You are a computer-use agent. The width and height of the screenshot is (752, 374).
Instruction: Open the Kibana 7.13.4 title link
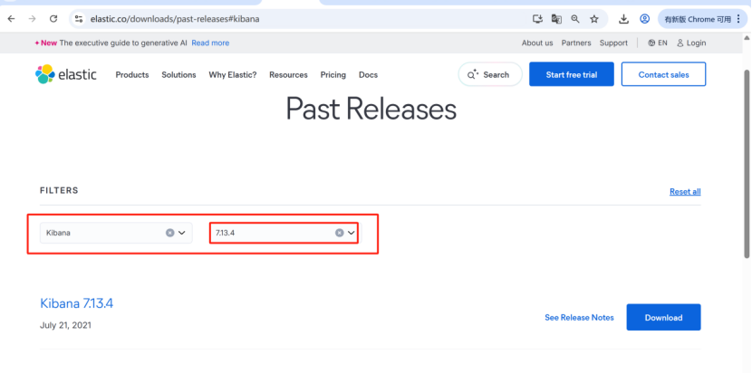pyautogui.click(x=77, y=303)
